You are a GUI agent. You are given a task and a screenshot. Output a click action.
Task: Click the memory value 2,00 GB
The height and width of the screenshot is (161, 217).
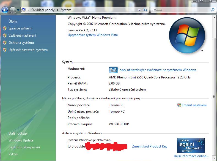(114, 83)
